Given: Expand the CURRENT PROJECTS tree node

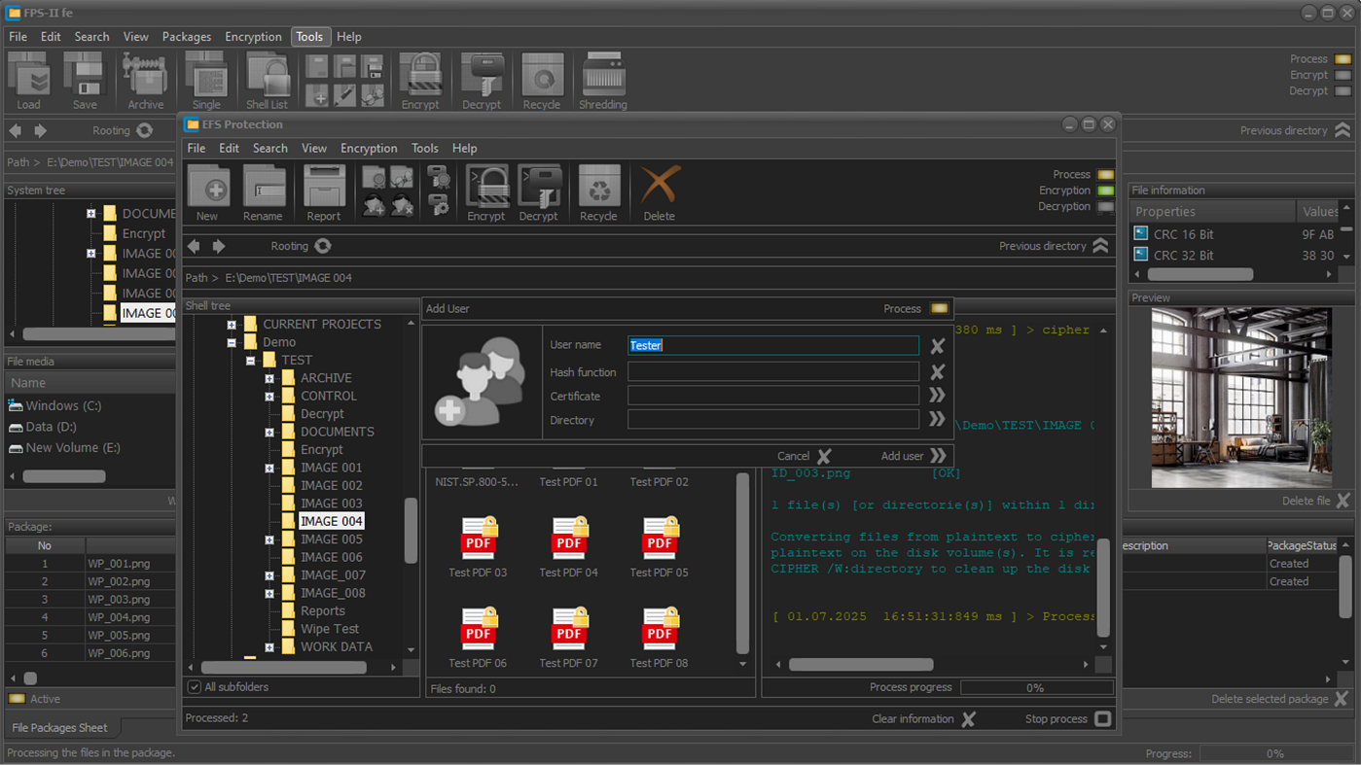Looking at the screenshot, I should tap(232, 325).
